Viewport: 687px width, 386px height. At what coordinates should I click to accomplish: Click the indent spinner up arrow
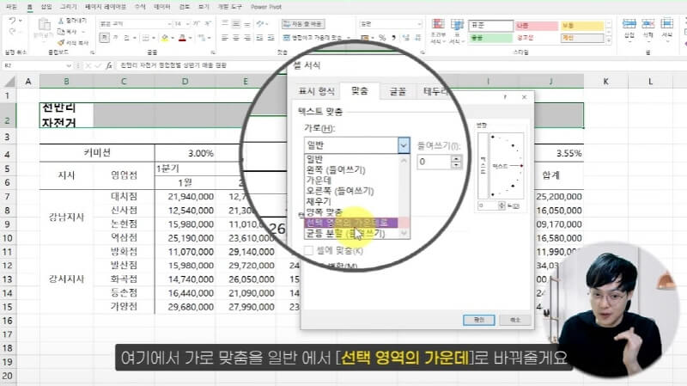[x=456, y=158]
